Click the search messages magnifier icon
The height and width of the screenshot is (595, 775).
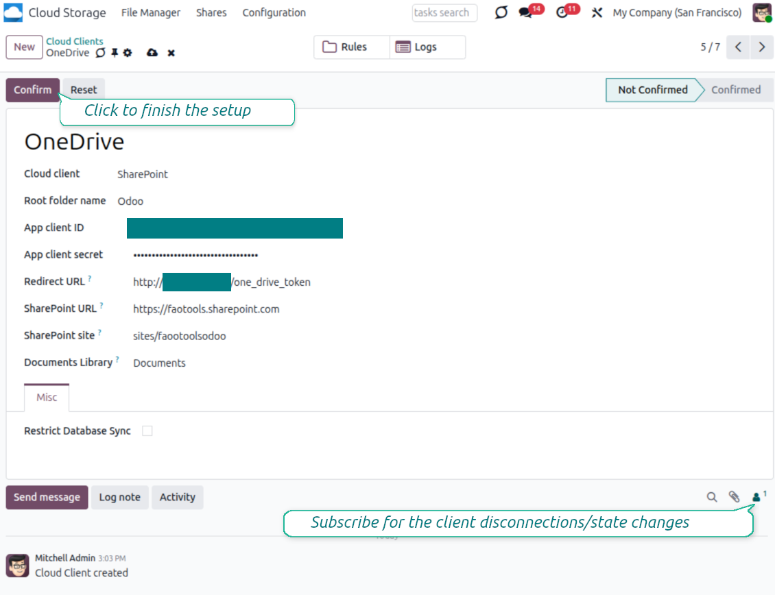click(712, 497)
